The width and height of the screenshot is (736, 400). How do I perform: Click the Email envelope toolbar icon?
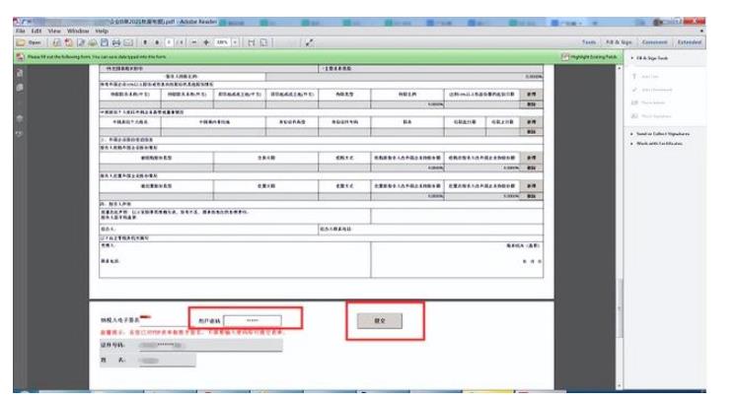127,42
